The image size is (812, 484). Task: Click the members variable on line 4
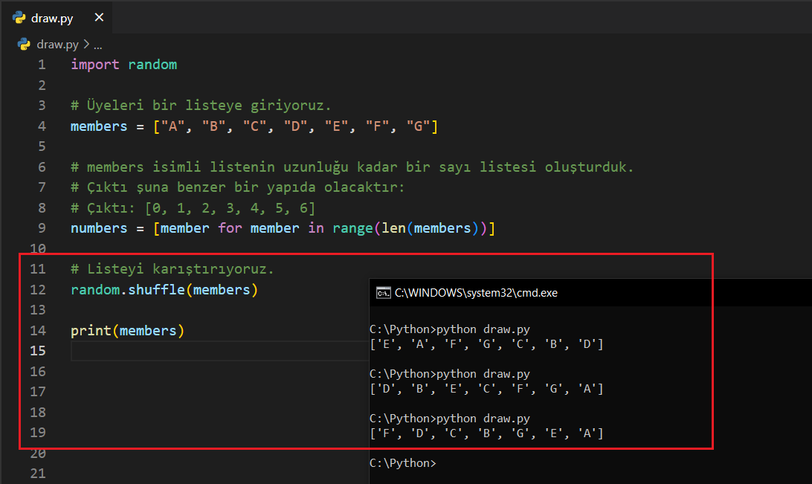99,126
